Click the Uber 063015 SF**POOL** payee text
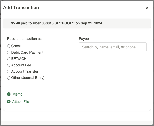Viewport: 154px width, 126px height. tap(54, 23)
